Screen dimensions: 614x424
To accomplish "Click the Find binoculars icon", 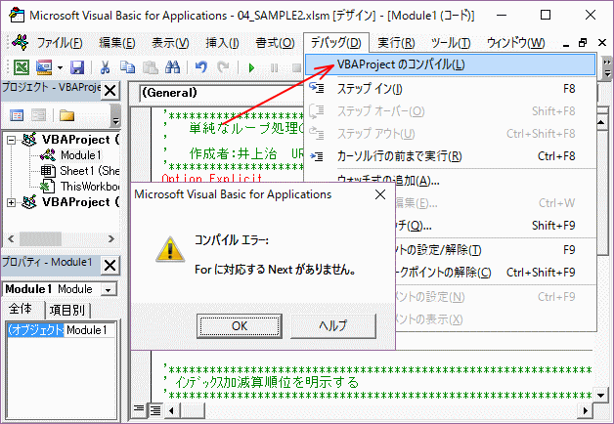I will coord(172,67).
